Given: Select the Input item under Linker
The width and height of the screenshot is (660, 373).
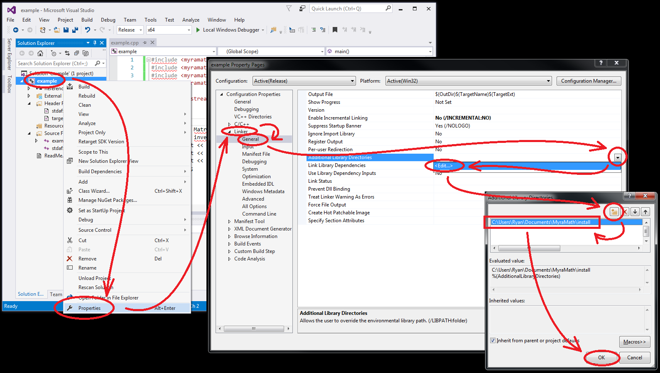Looking at the screenshot, I should tap(248, 147).
